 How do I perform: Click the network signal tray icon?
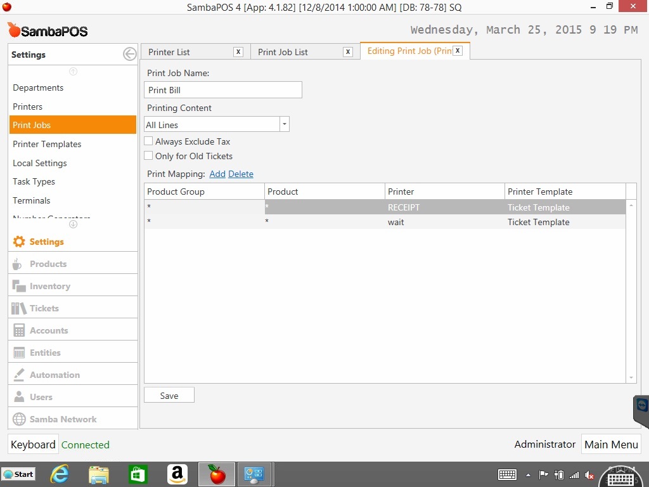574,475
